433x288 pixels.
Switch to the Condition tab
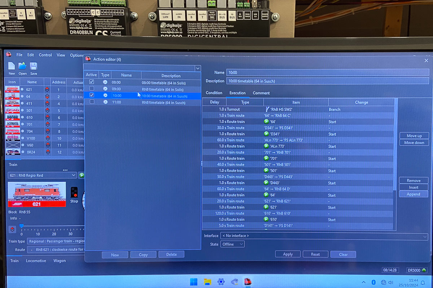click(214, 93)
